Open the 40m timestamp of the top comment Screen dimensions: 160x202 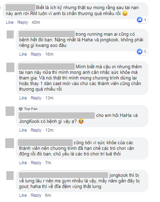(36, 22)
